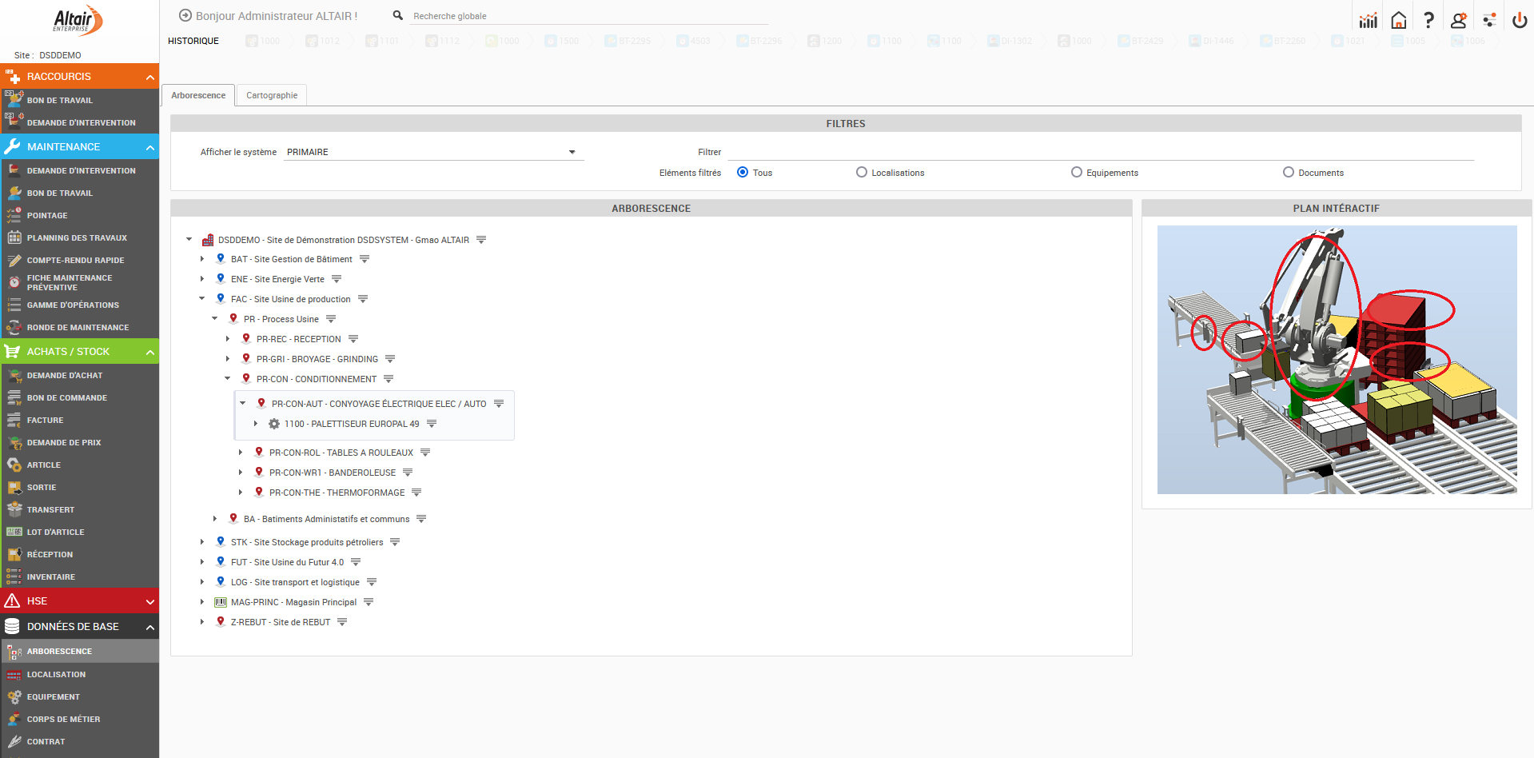Click the palletizer 3D interactive plan image
Screen dimensions: 1534x758
[x=1337, y=360]
